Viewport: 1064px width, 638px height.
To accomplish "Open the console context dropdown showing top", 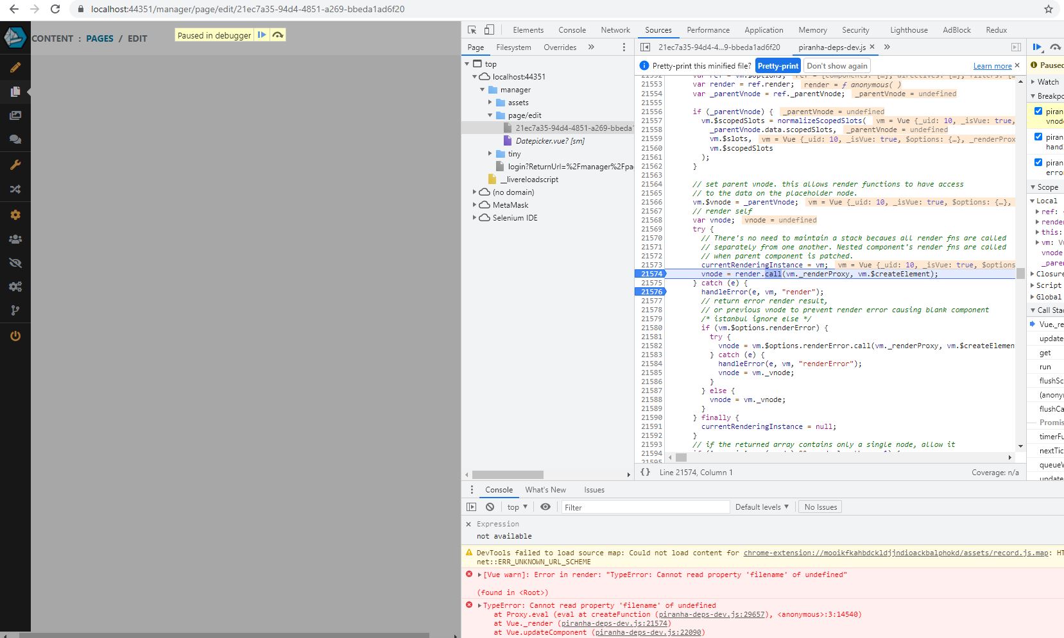I will pyautogui.click(x=516, y=507).
